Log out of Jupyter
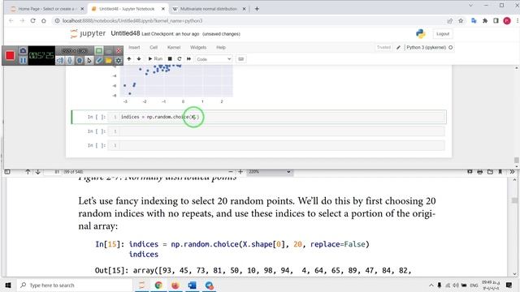The height and width of the screenshot is (292, 520). click(443, 34)
